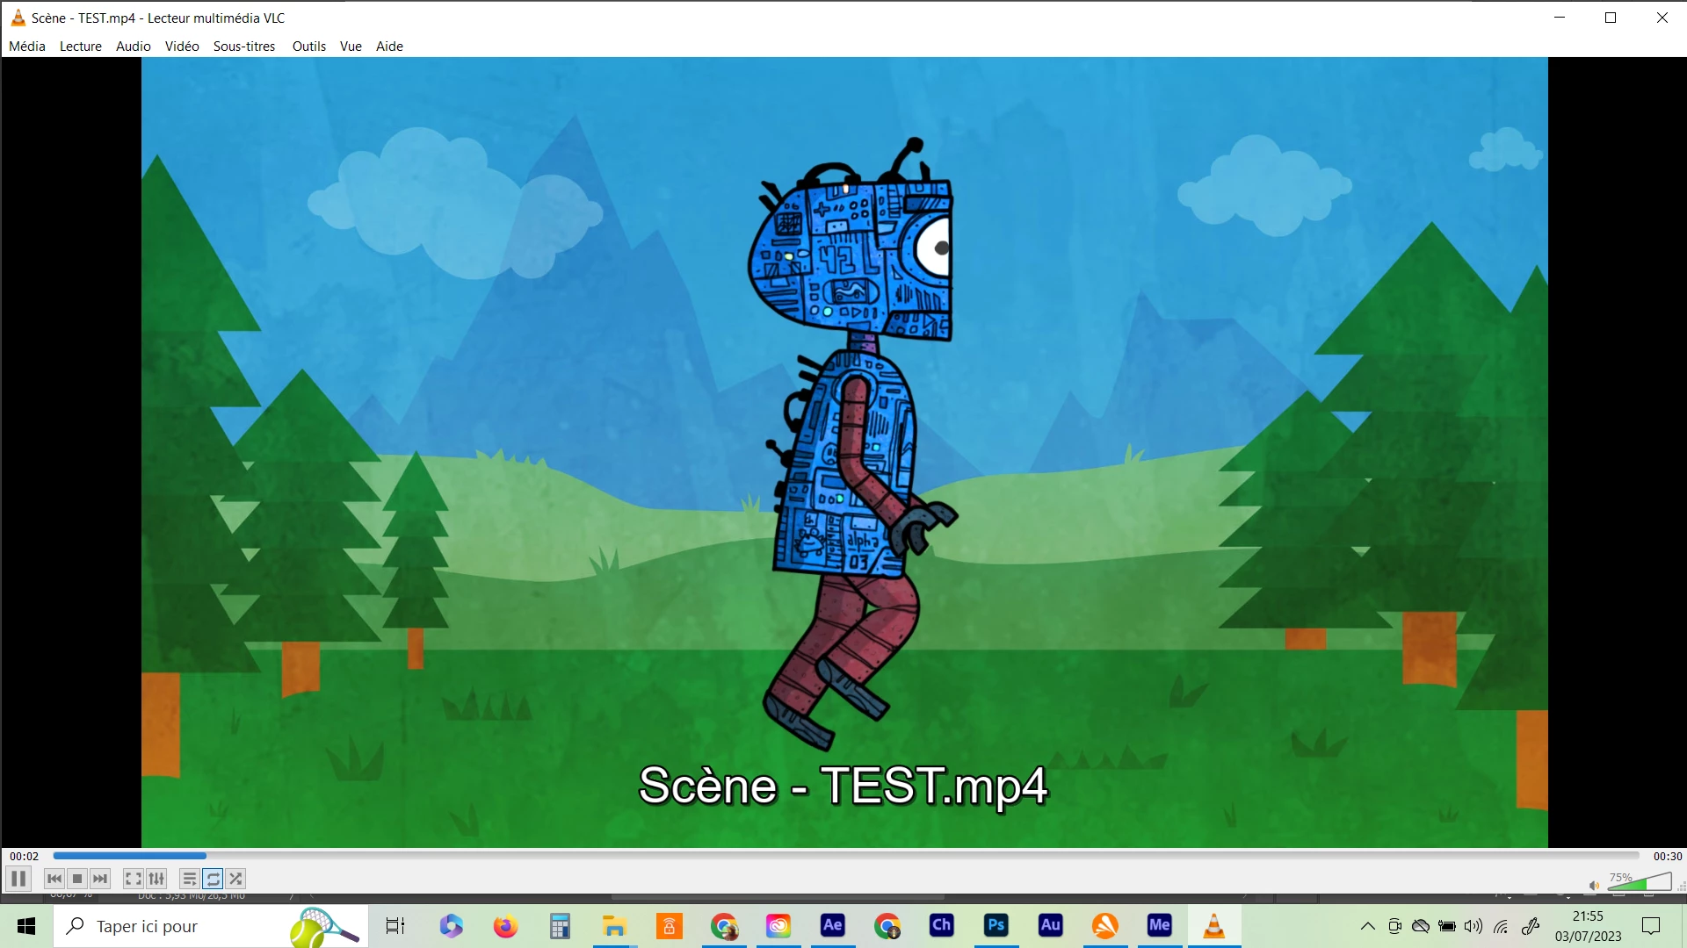Click the 00:30 remaining time label

click(1667, 857)
